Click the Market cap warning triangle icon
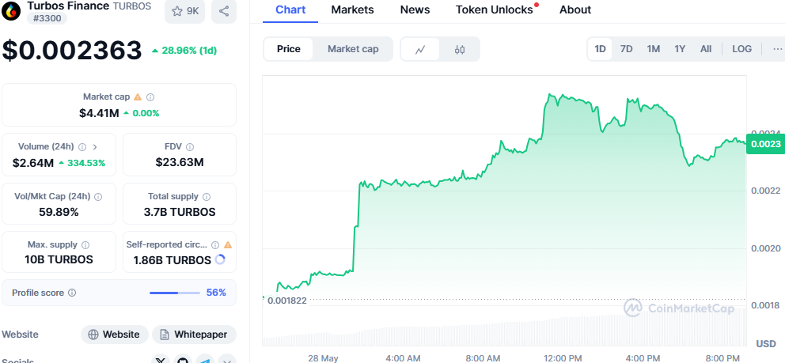785x363 pixels. 138,97
